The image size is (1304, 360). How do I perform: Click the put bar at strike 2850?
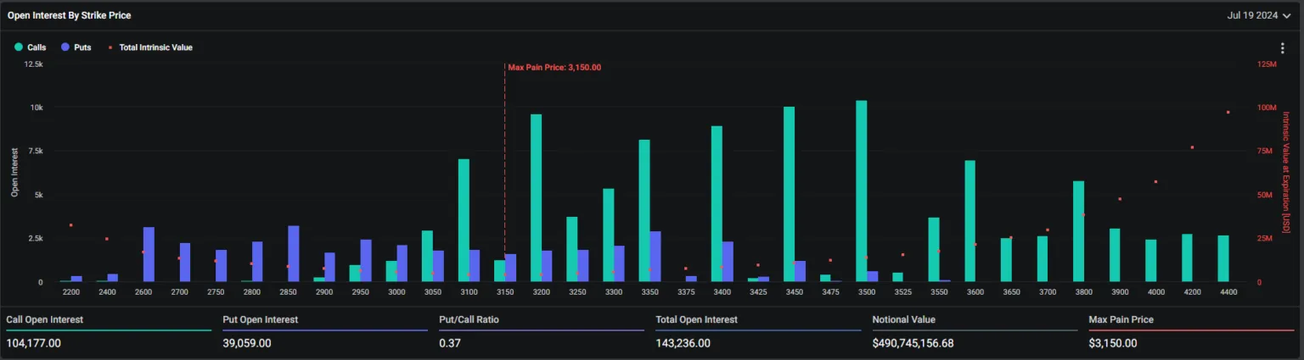point(294,253)
